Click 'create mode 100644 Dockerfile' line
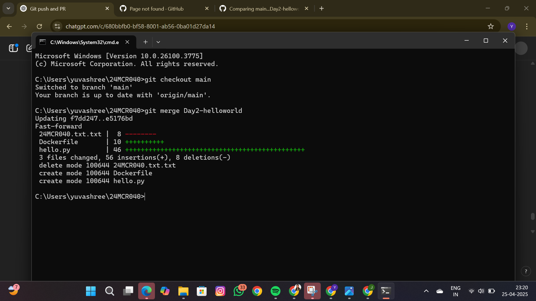This screenshot has width=536, height=301. [x=95, y=173]
